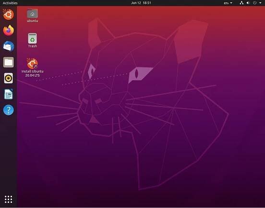Click the network status icon
Screen dimensions: 265x208
[x=241, y=3]
